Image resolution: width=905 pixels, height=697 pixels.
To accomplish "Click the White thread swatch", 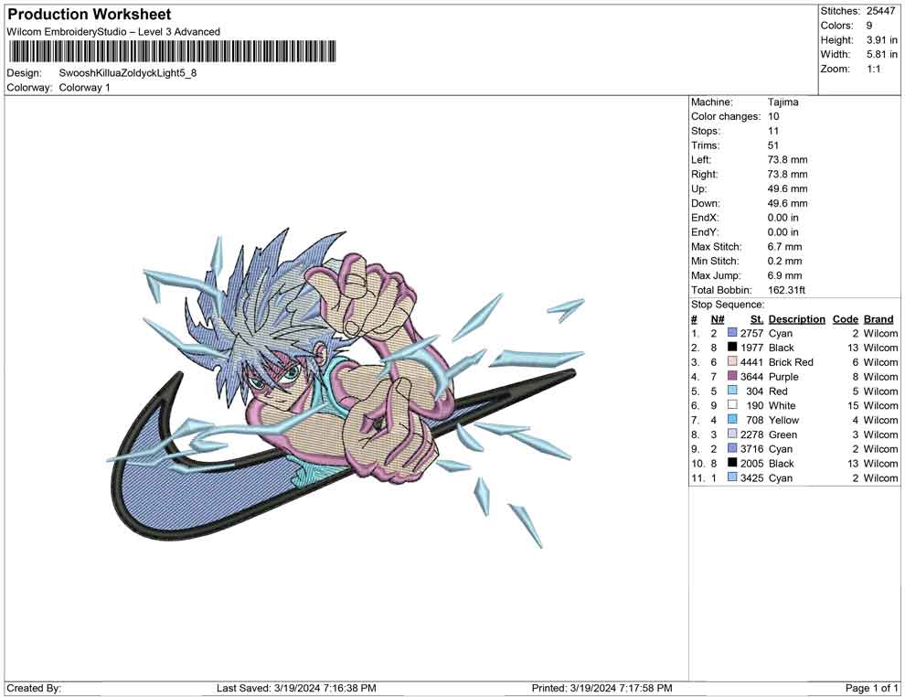I will click(732, 405).
